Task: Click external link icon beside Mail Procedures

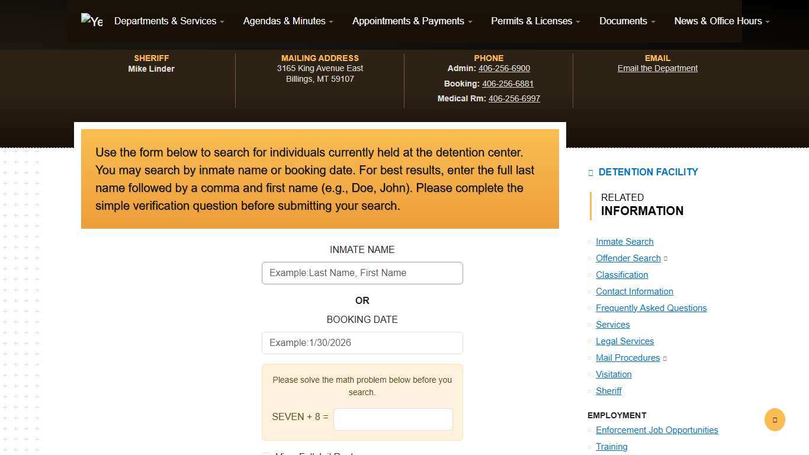Action: point(664,358)
